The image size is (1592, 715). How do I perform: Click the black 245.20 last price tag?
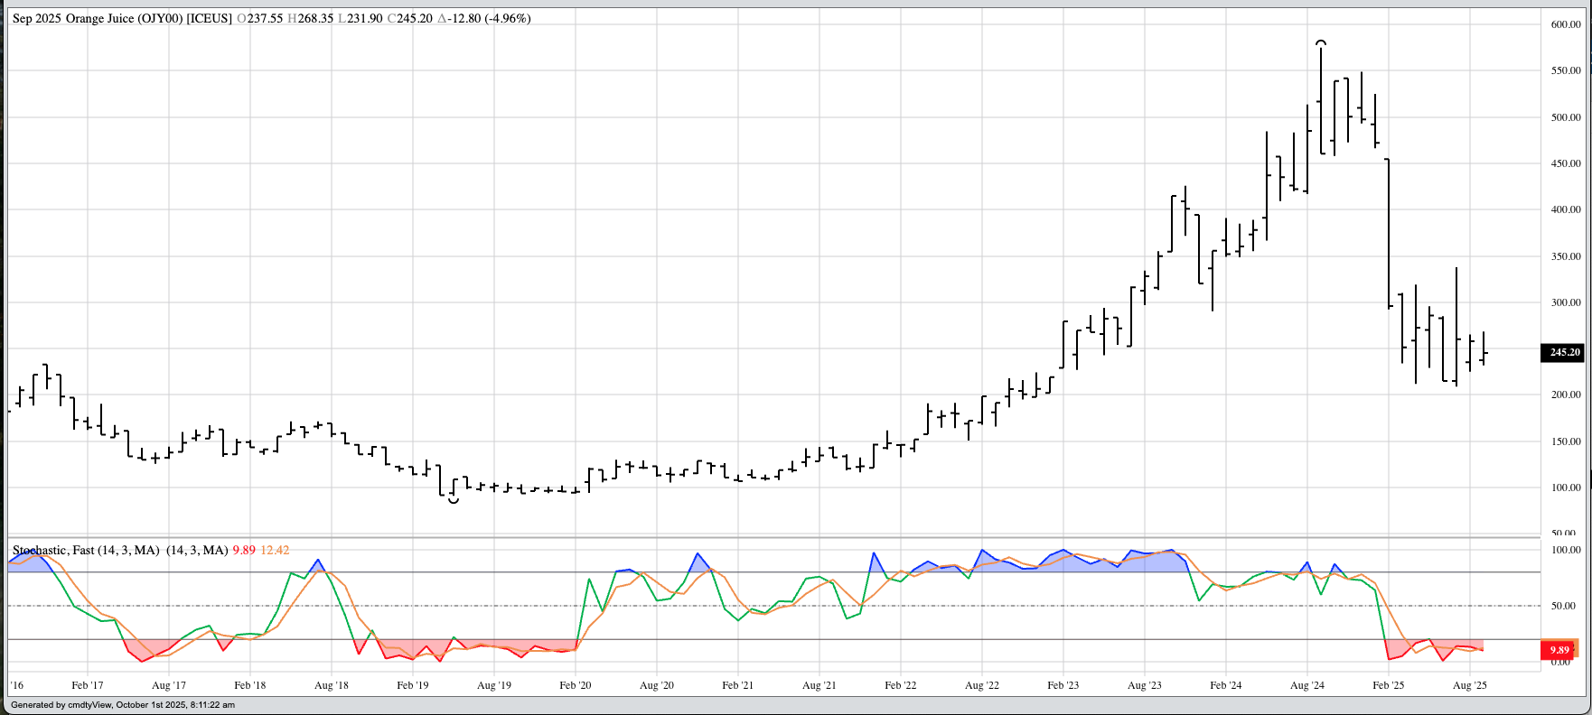pos(1565,352)
